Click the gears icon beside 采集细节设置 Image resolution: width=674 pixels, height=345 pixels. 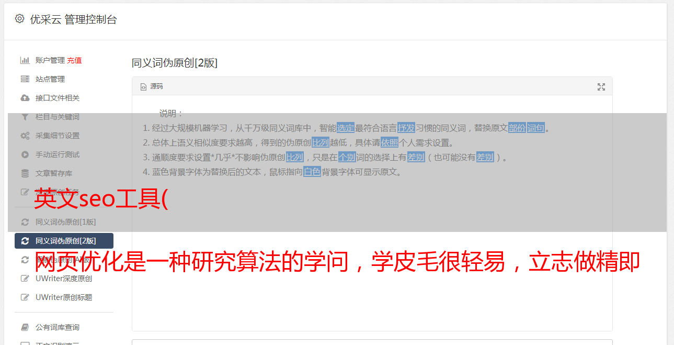point(25,136)
